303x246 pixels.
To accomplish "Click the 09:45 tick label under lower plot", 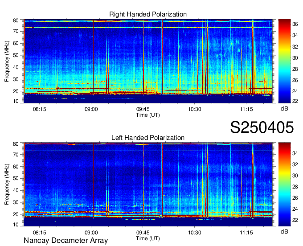I will [143, 233].
